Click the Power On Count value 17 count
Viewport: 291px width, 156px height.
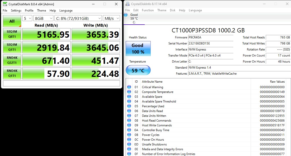[x=278, y=56]
